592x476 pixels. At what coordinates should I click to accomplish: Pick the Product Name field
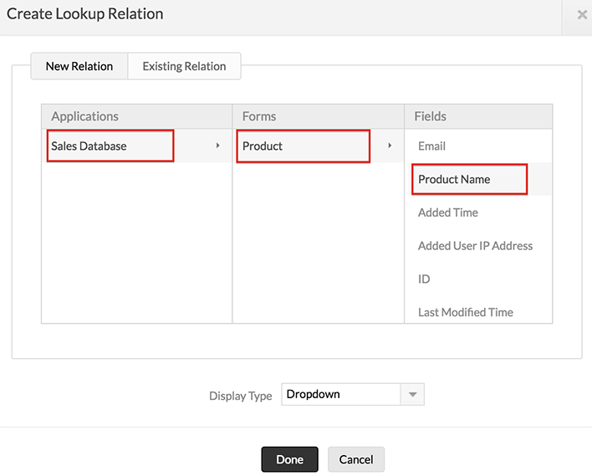(x=454, y=179)
